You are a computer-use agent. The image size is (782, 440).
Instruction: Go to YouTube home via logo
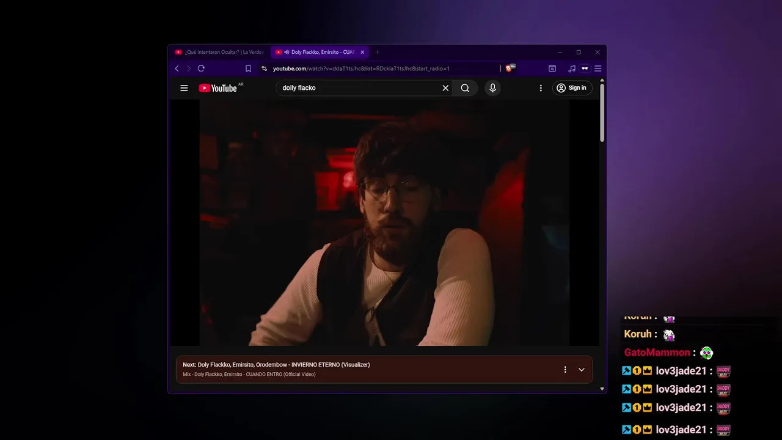click(218, 88)
